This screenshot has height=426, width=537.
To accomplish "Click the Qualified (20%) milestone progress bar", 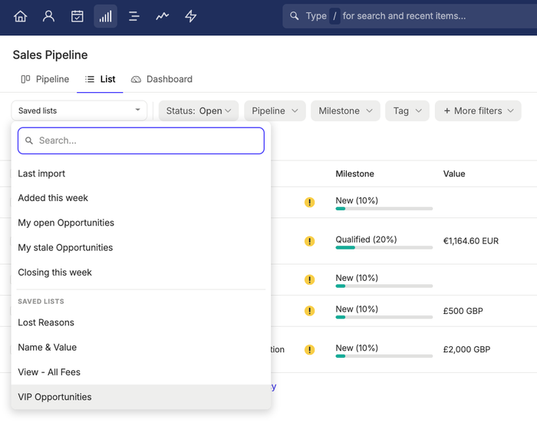I will pos(384,247).
